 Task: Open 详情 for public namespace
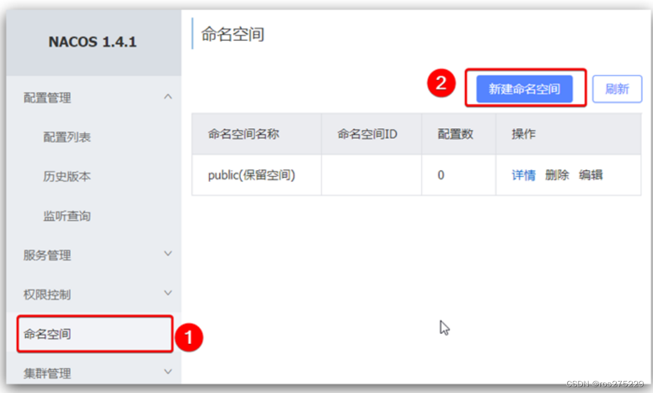524,175
